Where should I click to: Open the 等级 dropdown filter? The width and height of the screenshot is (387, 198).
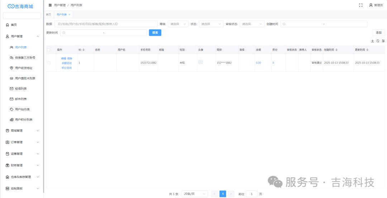[178, 24]
